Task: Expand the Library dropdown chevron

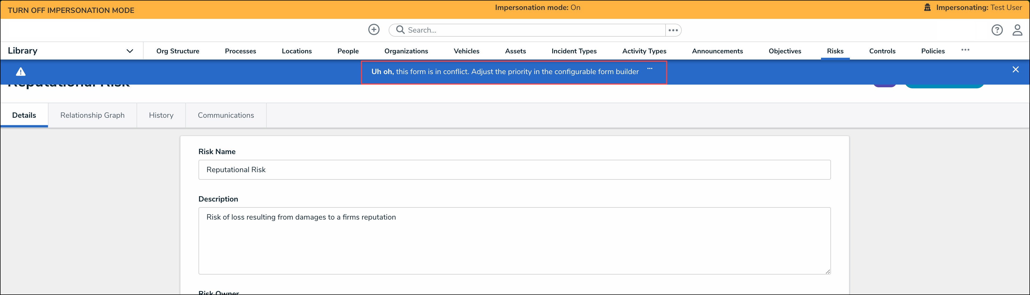Action: pos(130,51)
